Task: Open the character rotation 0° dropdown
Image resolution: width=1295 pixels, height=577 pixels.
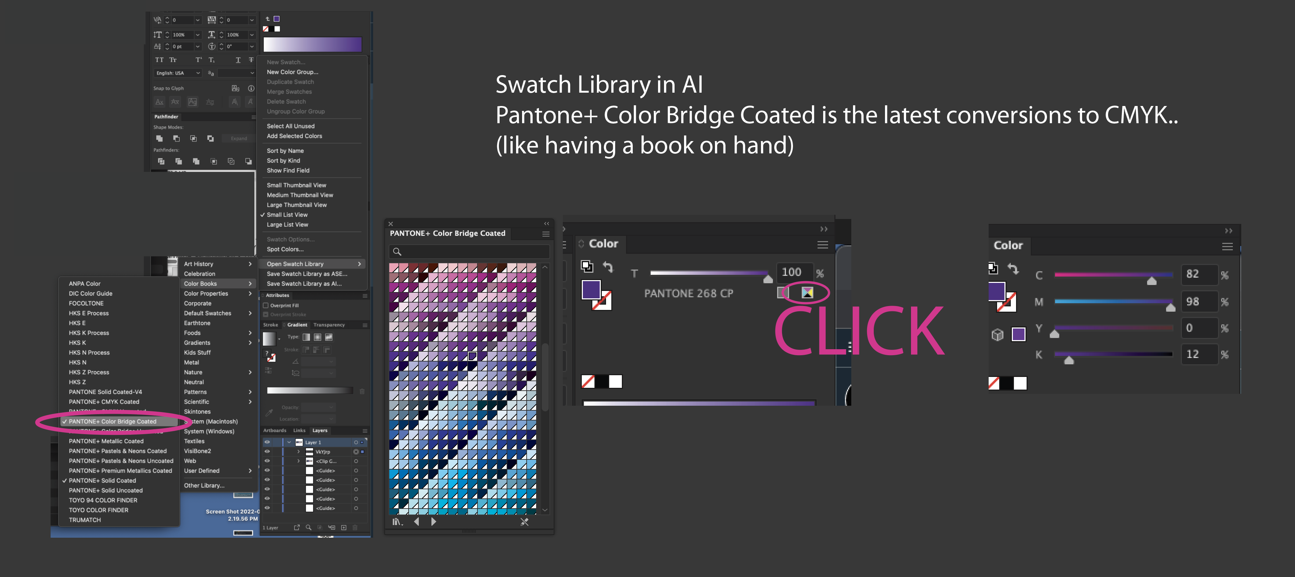Action: coord(251,46)
